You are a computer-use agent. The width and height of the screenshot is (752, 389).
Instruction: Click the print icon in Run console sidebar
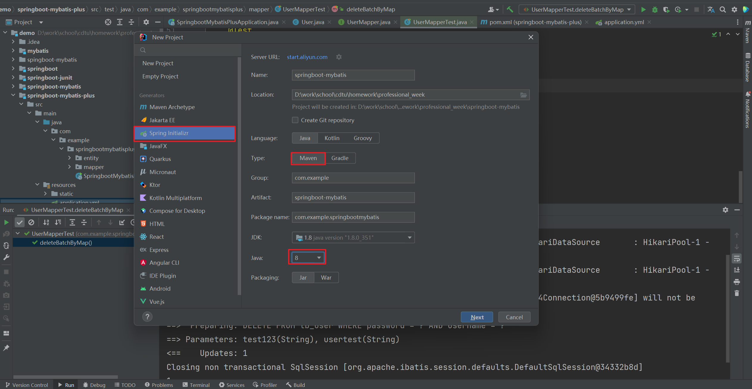(x=737, y=282)
